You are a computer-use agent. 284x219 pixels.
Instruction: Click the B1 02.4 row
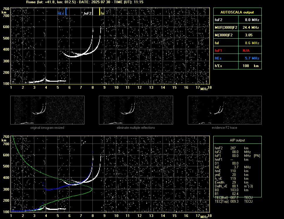(x=226, y=194)
